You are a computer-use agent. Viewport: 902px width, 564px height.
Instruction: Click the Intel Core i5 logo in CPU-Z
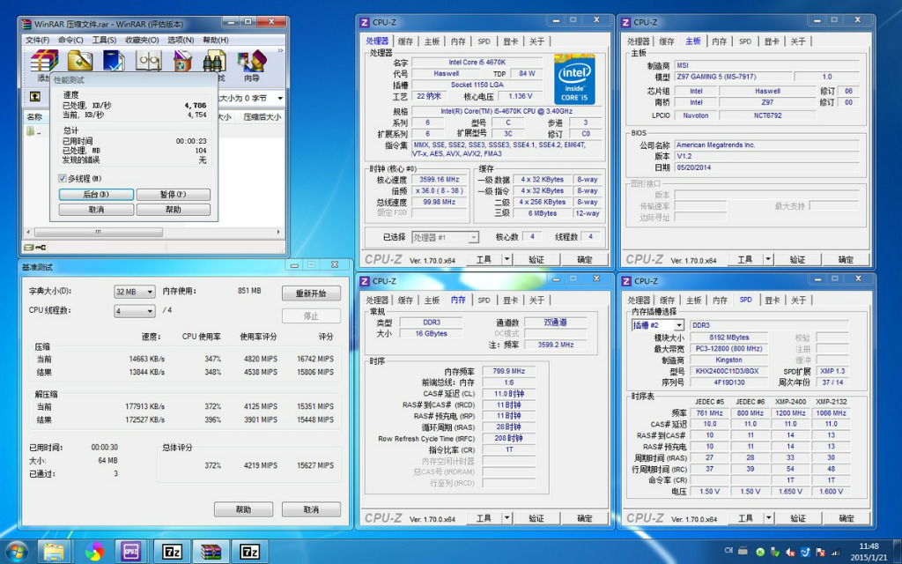coord(574,79)
